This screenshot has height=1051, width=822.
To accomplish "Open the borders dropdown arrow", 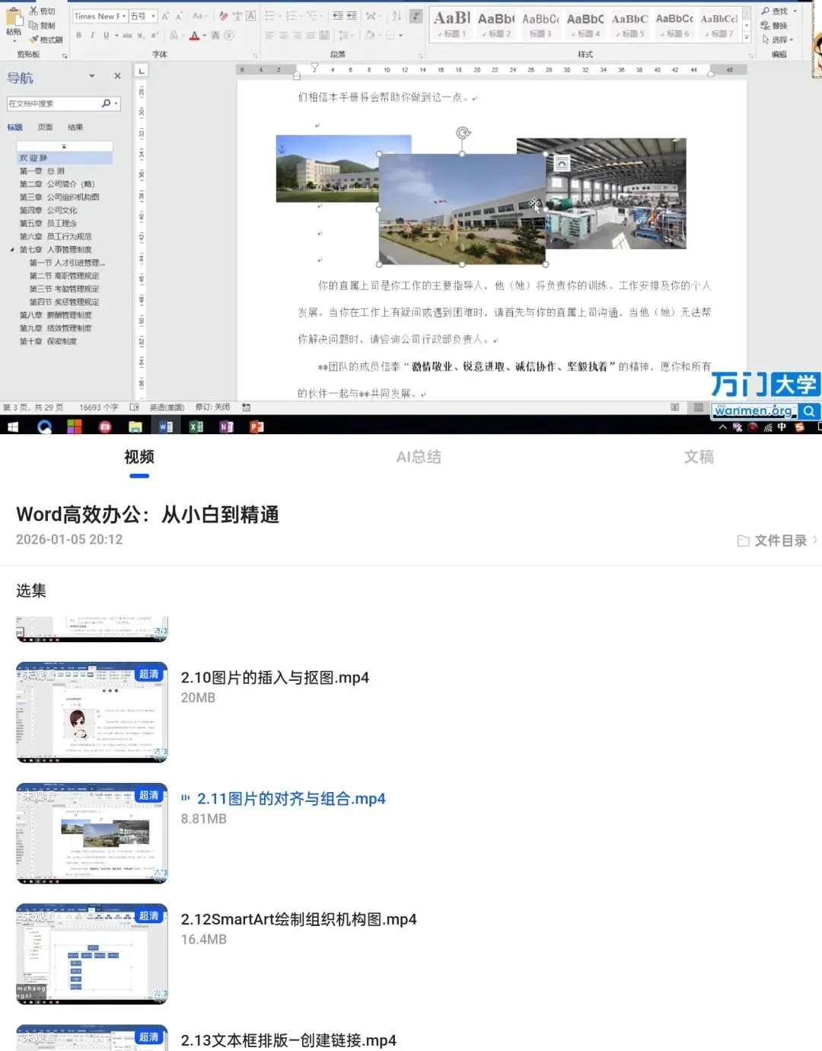I will (x=400, y=36).
